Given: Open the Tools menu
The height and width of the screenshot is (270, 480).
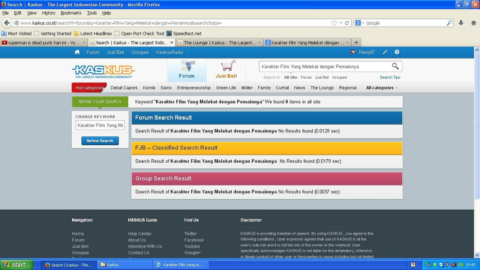Looking at the screenshot, I should click(x=92, y=13).
